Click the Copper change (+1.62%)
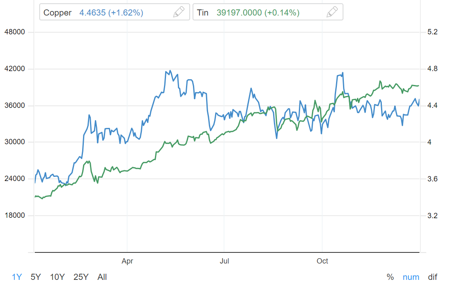This screenshot has width=453, height=286. 126,13
